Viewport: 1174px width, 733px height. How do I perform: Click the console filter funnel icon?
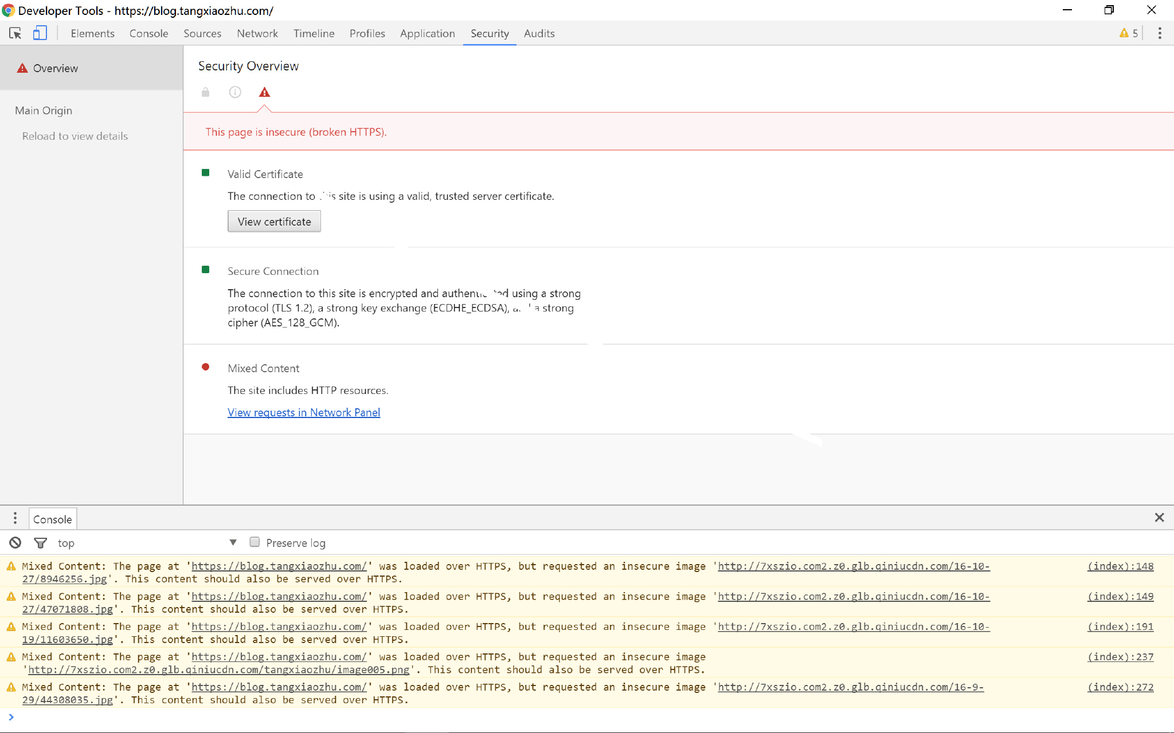tap(40, 542)
